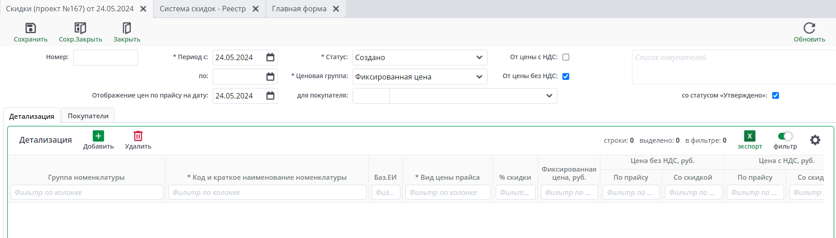Click the Обновить refresh icon
836x238 pixels.
pos(809,28)
